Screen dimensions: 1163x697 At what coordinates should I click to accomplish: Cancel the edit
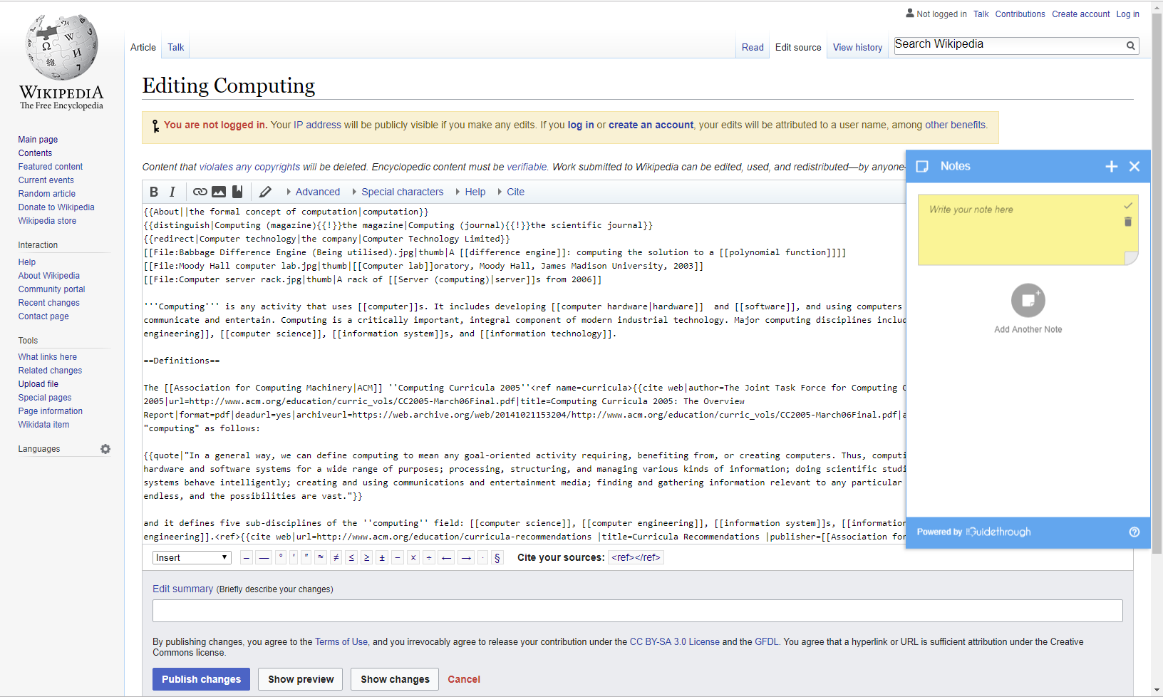click(x=464, y=679)
